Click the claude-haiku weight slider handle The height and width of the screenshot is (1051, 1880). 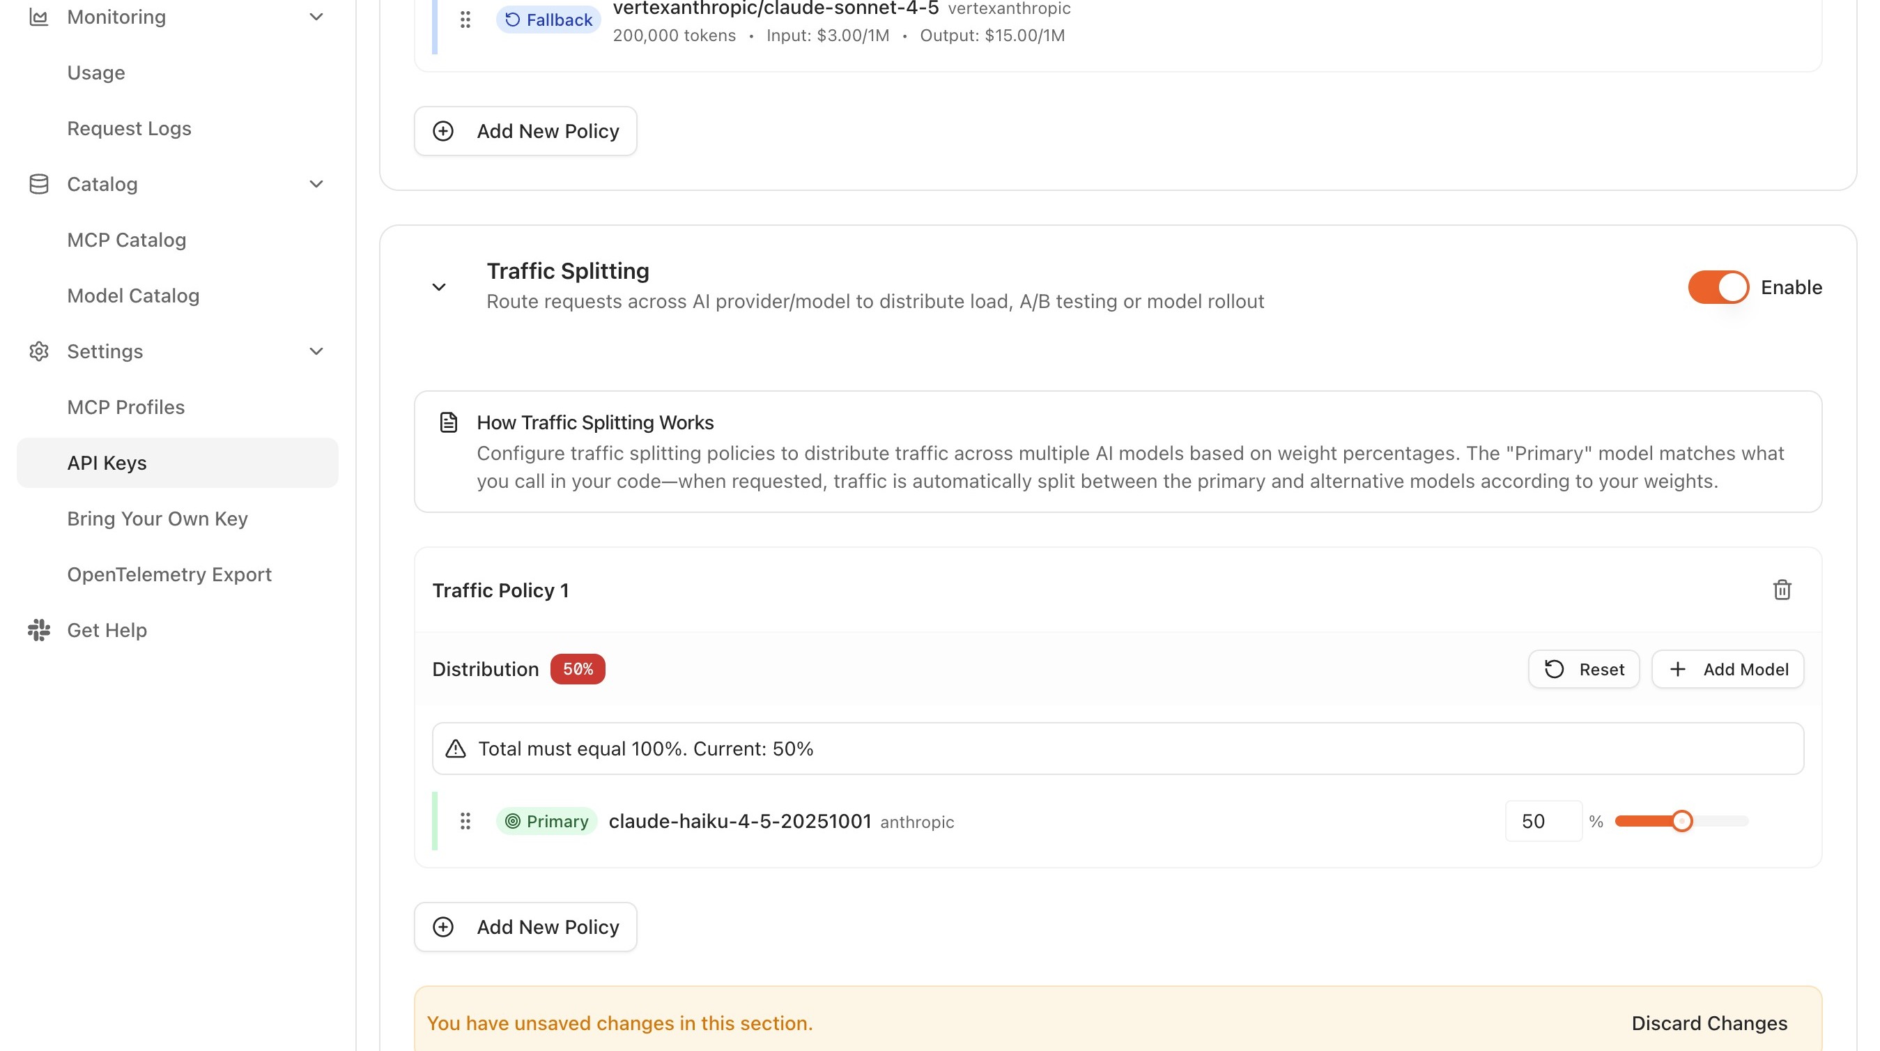click(1681, 821)
